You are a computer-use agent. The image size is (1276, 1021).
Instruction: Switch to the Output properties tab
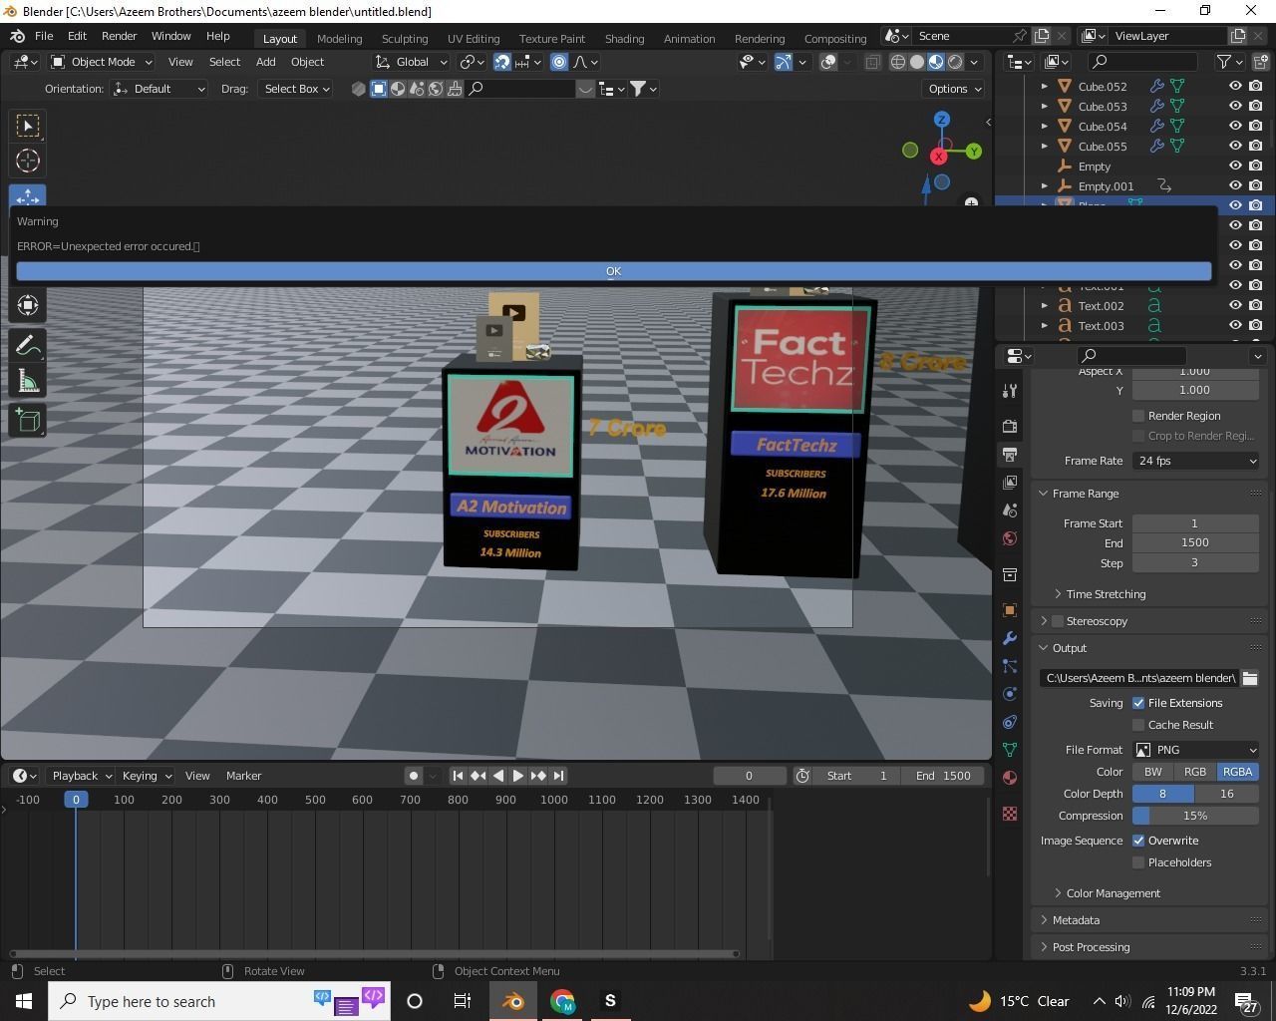tap(1010, 454)
